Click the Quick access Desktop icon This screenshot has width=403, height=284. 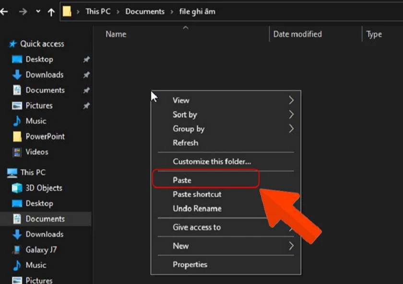17,60
